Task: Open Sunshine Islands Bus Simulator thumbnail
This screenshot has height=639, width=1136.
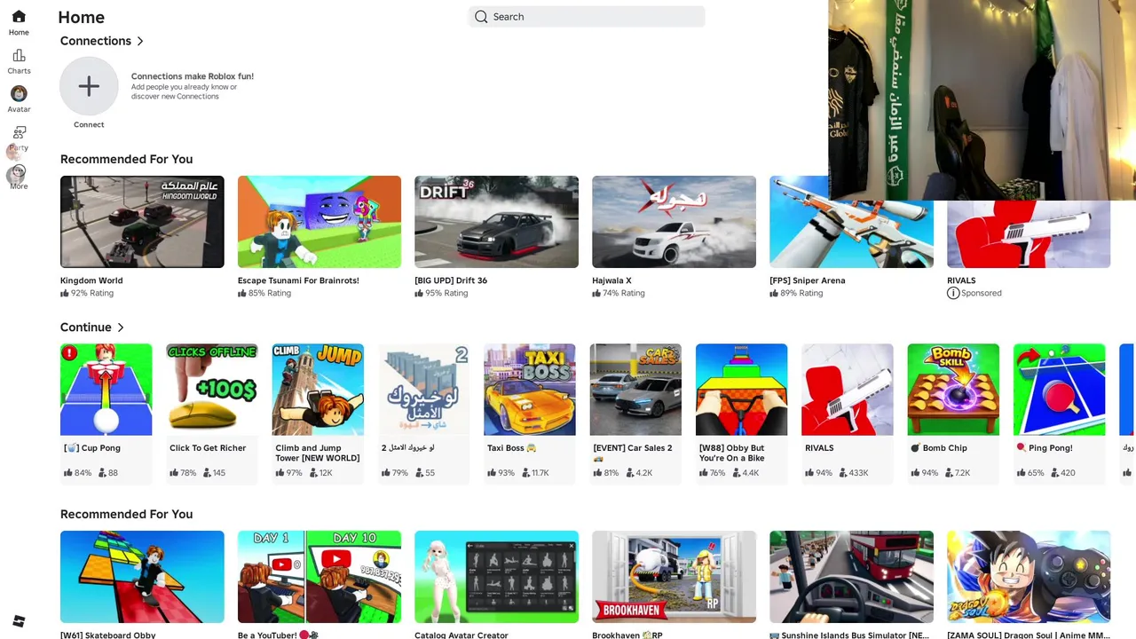Action: [x=851, y=577]
